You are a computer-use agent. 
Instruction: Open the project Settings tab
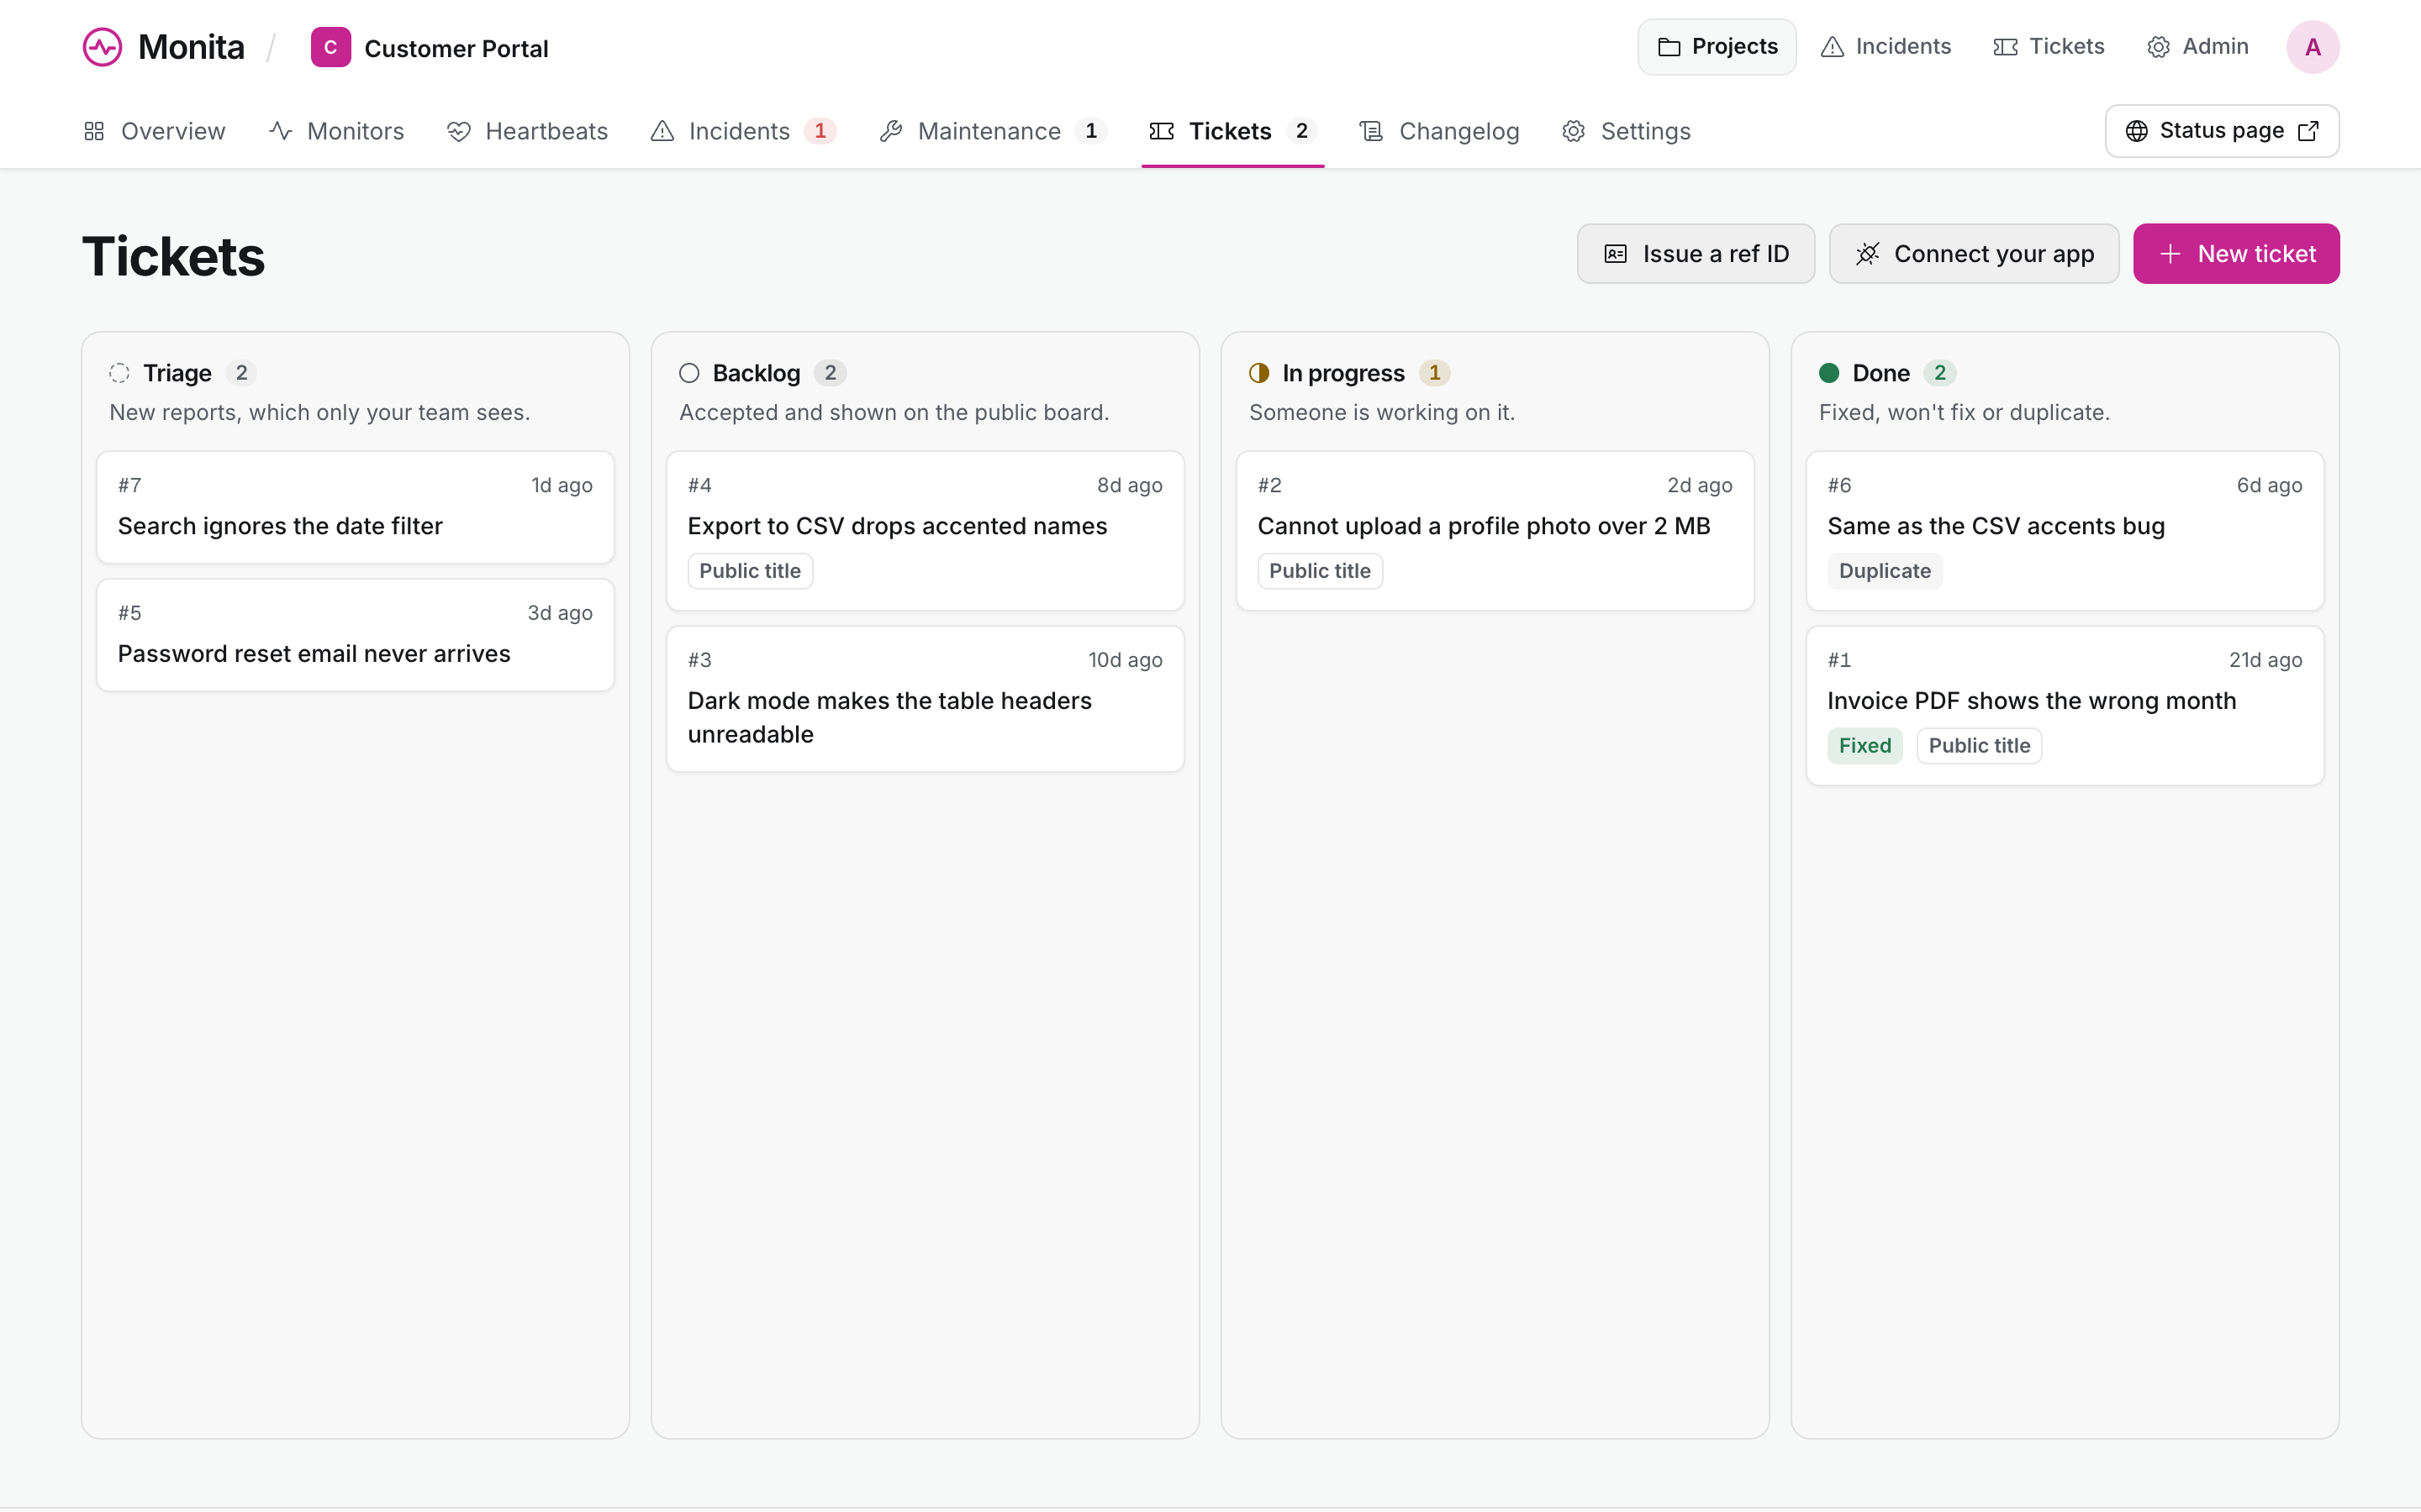point(1627,131)
